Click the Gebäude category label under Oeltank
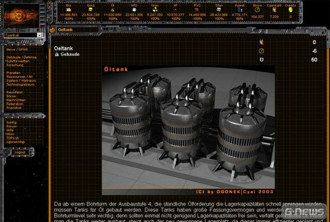 coord(70,54)
